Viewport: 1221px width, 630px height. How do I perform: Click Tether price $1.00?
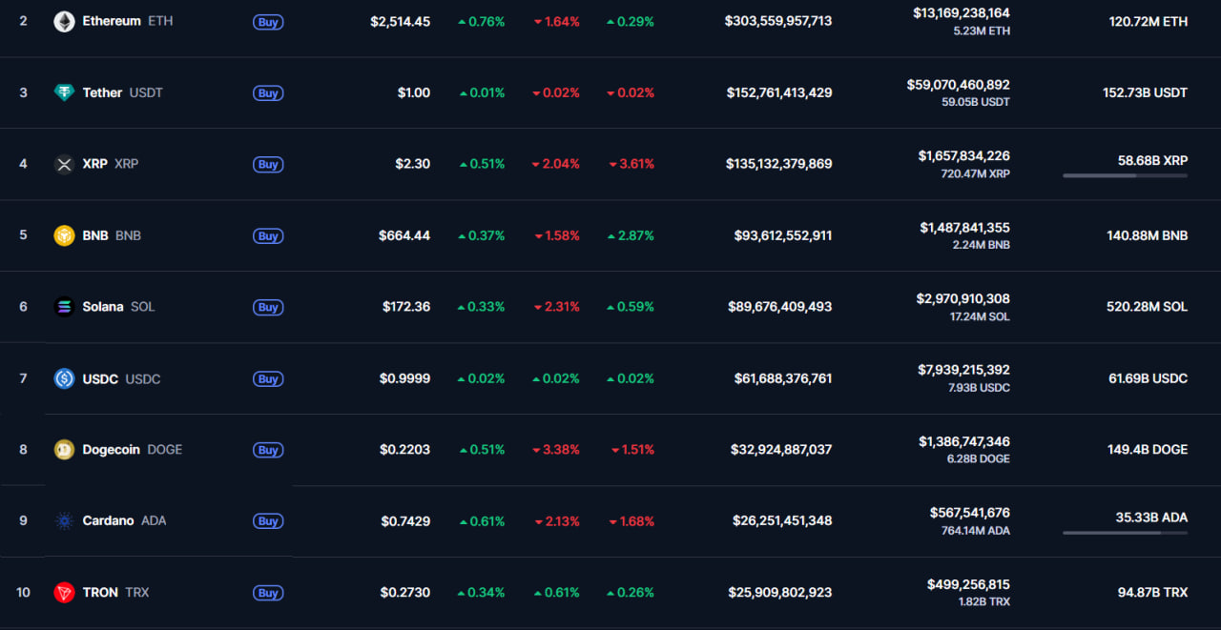(x=414, y=93)
